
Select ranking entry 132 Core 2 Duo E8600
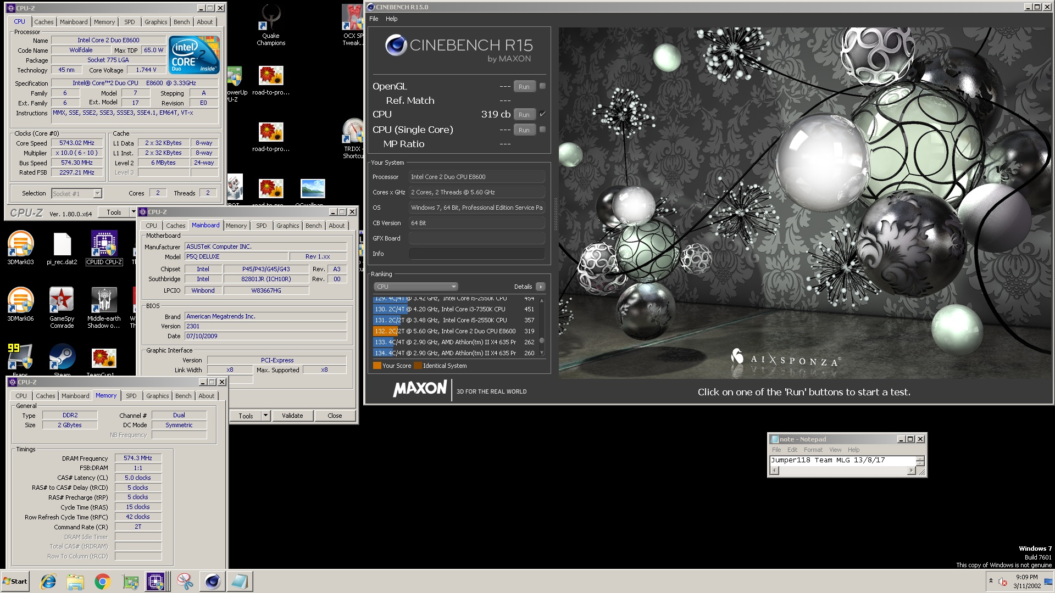(x=455, y=331)
